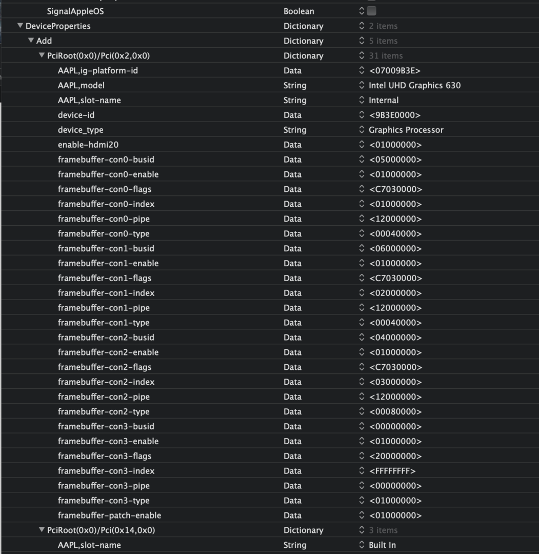The width and height of the screenshot is (539, 554).
Task: Open type stepper for AAPL,model row
Action: 362,85
